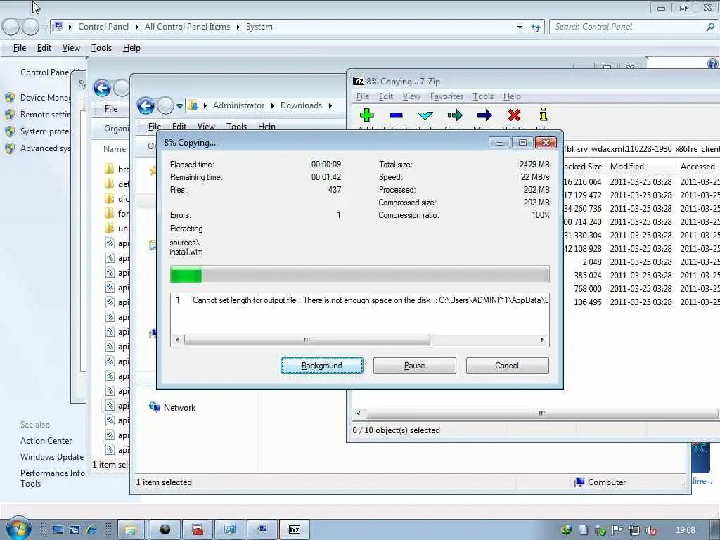Click the Windows Start orb
Image resolution: width=720 pixels, height=540 pixels.
pos(19,529)
